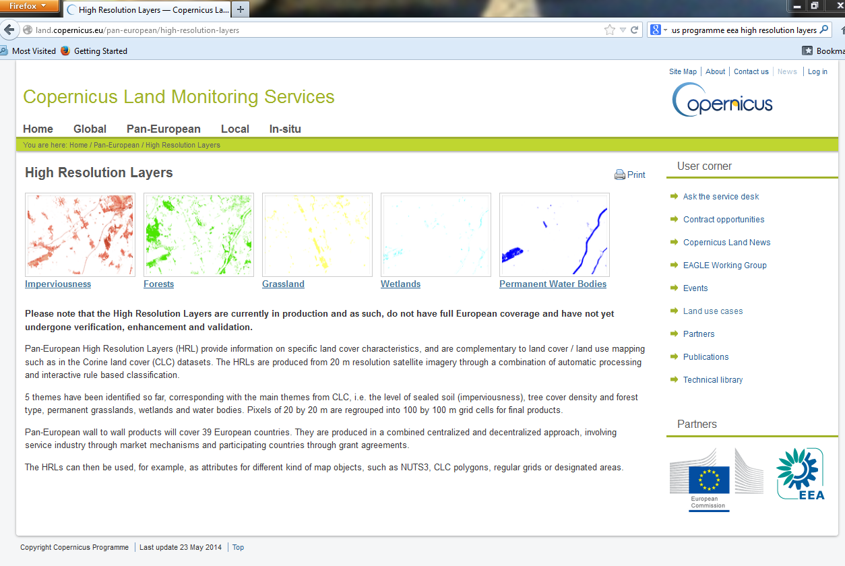Select the High Resolution Layers browser tab

(147, 10)
